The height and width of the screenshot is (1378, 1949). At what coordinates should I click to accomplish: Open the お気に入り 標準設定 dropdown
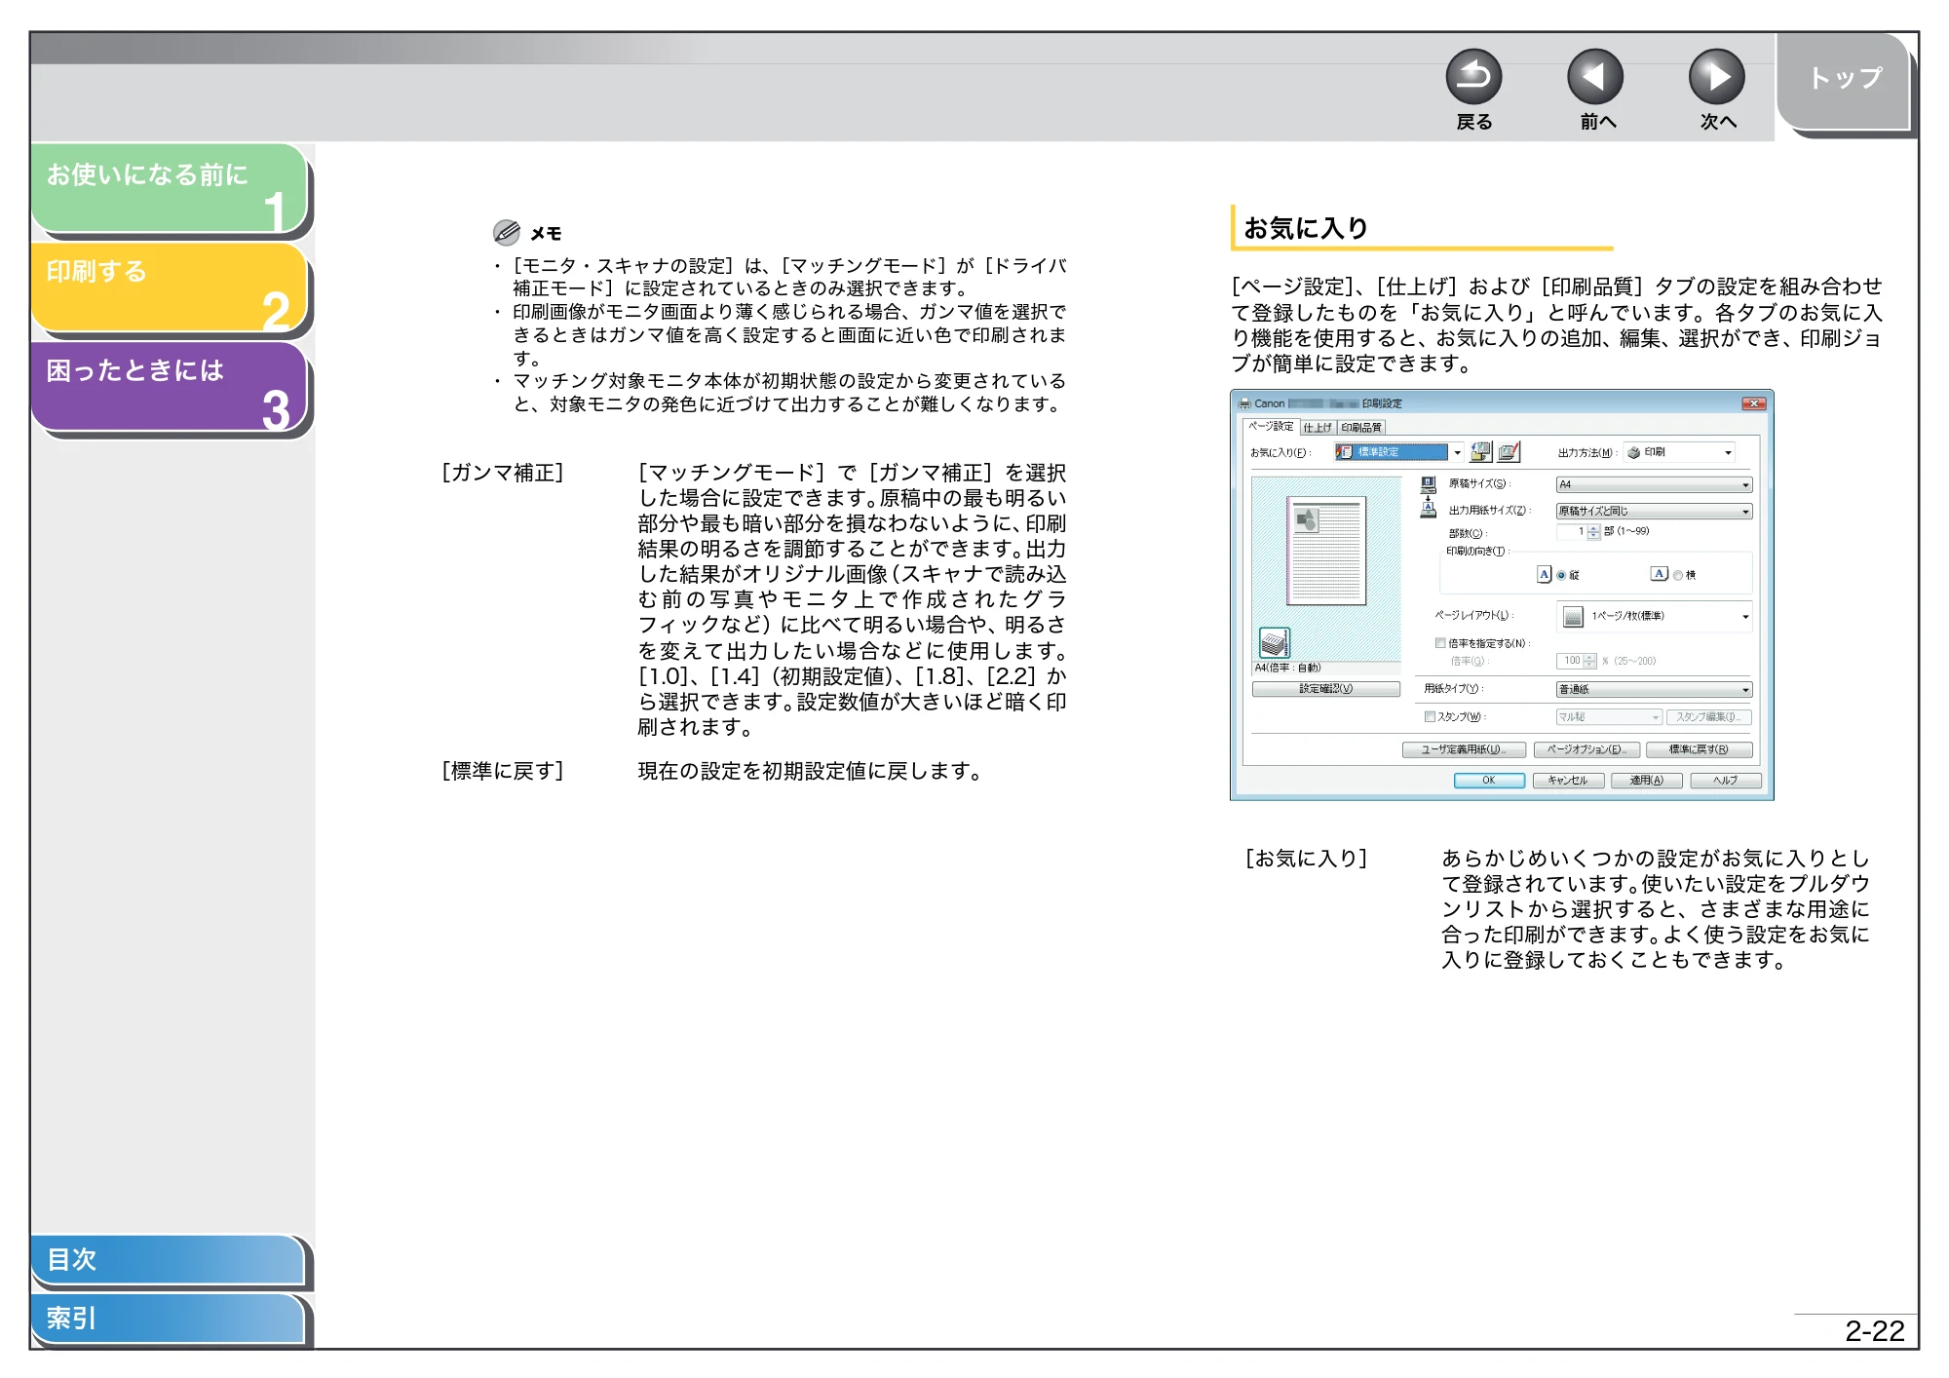click(1399, 451)
